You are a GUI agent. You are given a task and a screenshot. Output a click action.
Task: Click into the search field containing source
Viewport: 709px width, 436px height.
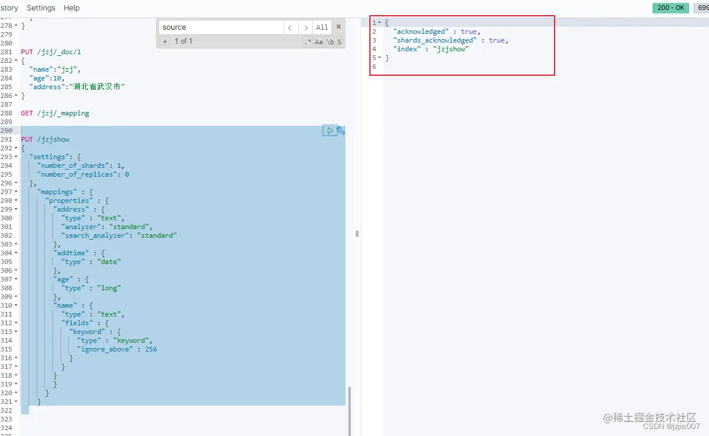221,27
